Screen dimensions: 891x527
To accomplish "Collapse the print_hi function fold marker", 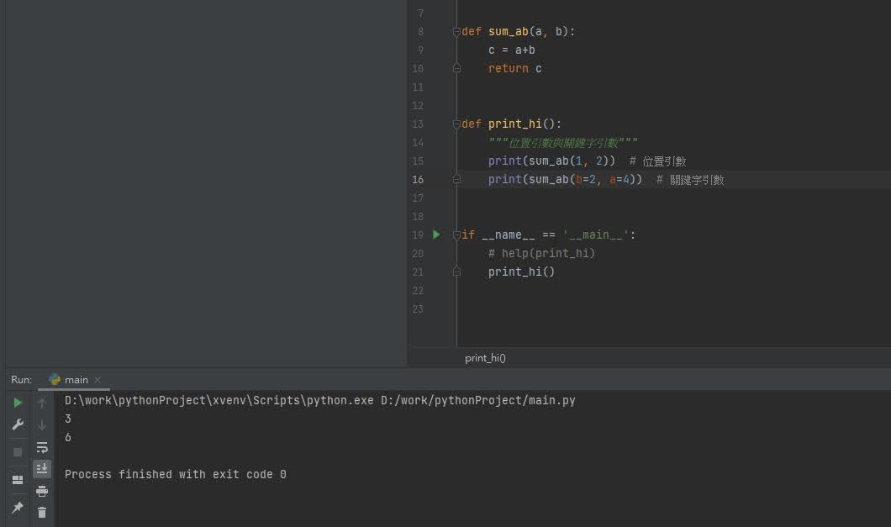I will tap(456, 124).
